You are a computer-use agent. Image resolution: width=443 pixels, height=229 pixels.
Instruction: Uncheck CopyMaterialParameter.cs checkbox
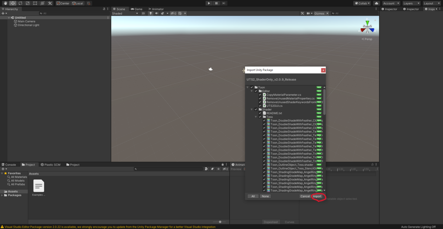pos(260,95)
